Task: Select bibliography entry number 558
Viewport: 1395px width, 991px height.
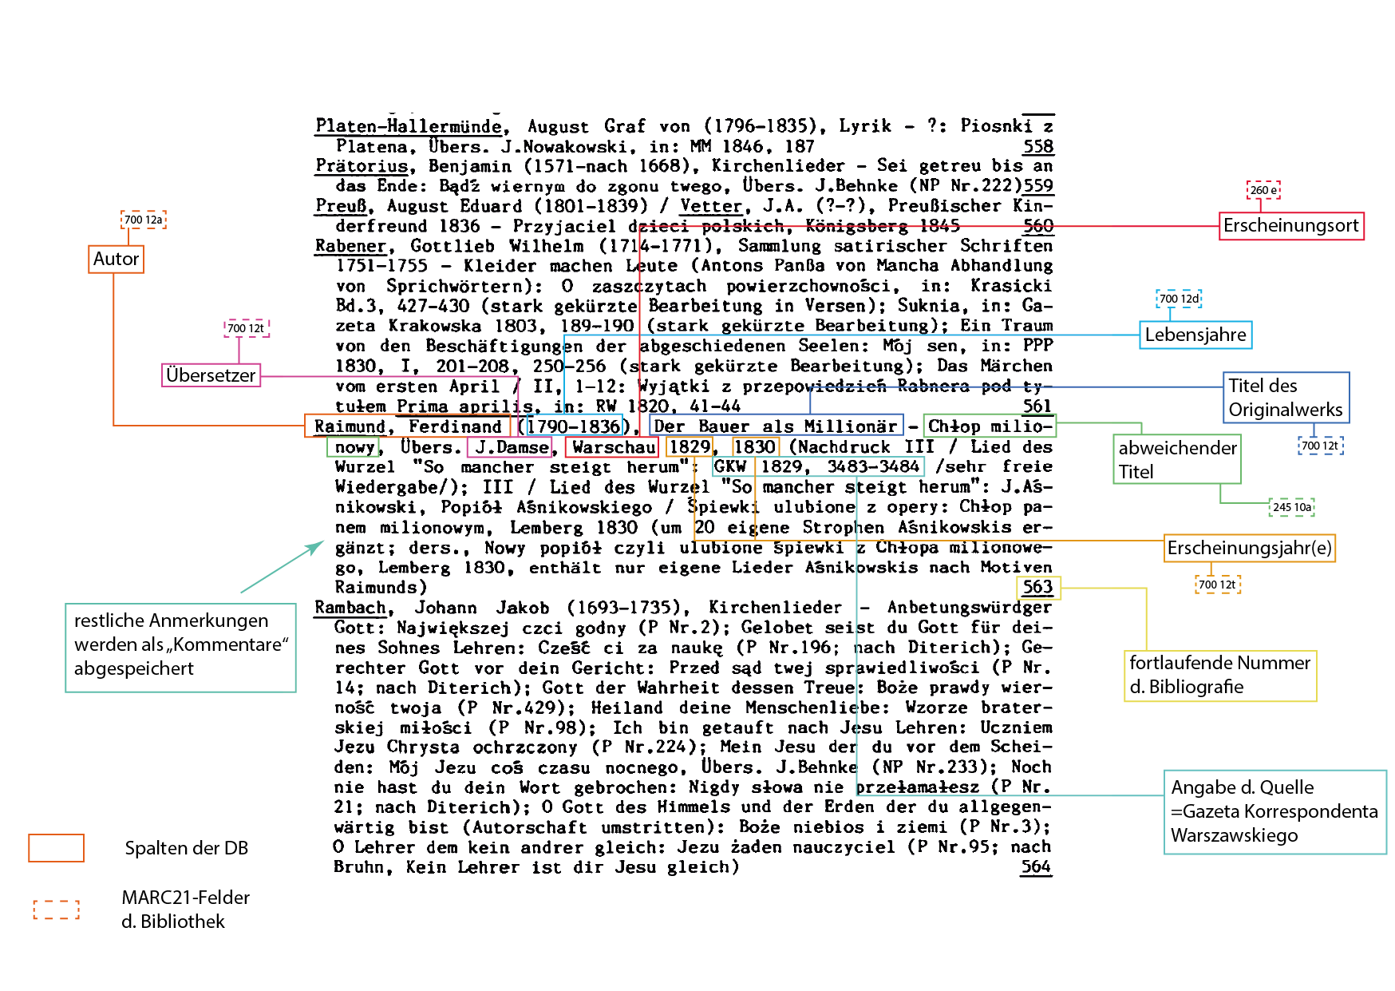Action: point(1038,146)
